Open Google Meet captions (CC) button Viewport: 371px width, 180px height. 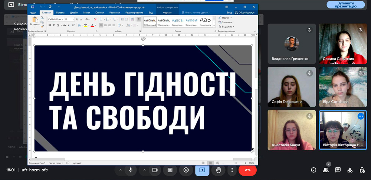[170, 170]
